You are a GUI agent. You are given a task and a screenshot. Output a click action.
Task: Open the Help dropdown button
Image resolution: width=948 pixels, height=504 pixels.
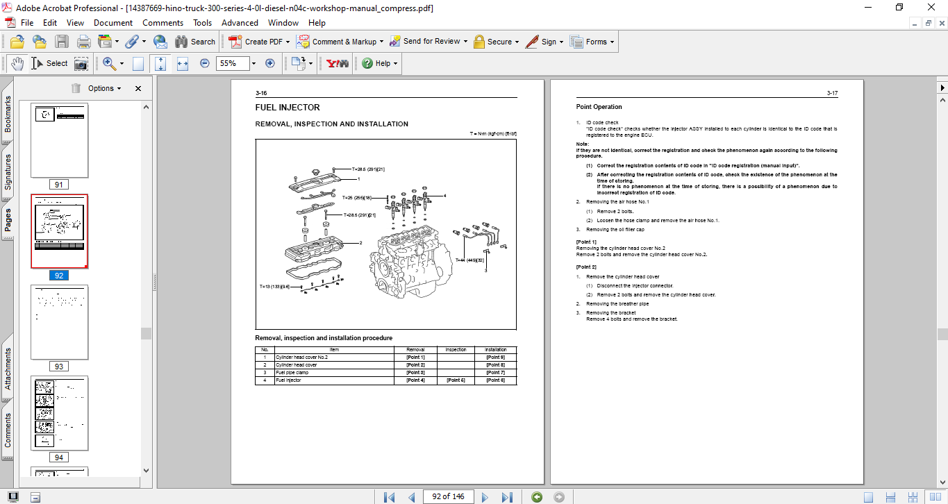pyautogui.click(x=379, y=63)
